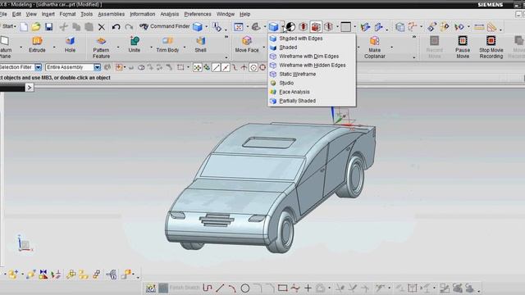Open the Format menu
525x295 pixels.
pos(67,14)
